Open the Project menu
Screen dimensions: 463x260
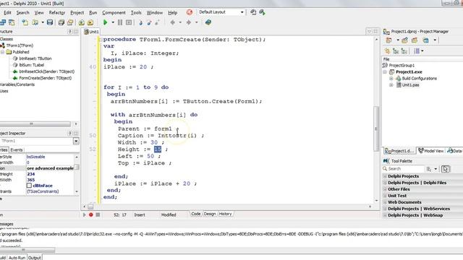77,12
